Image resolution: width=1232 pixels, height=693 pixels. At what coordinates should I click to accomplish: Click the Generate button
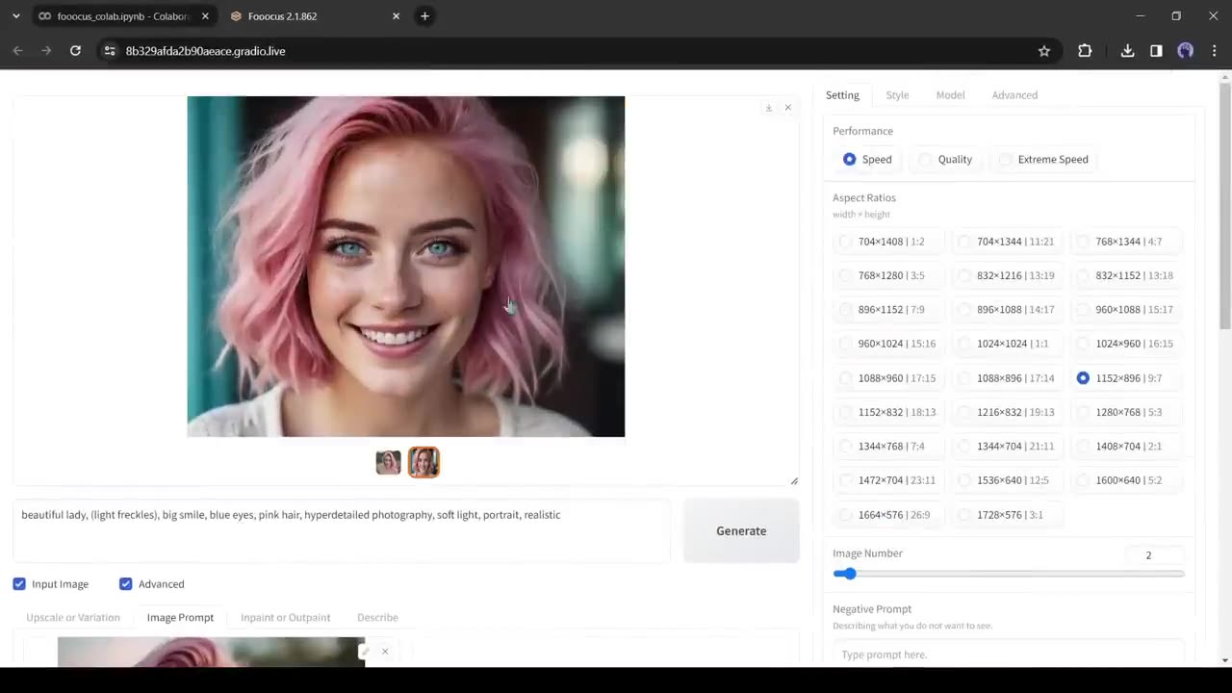tap(741, 530)
